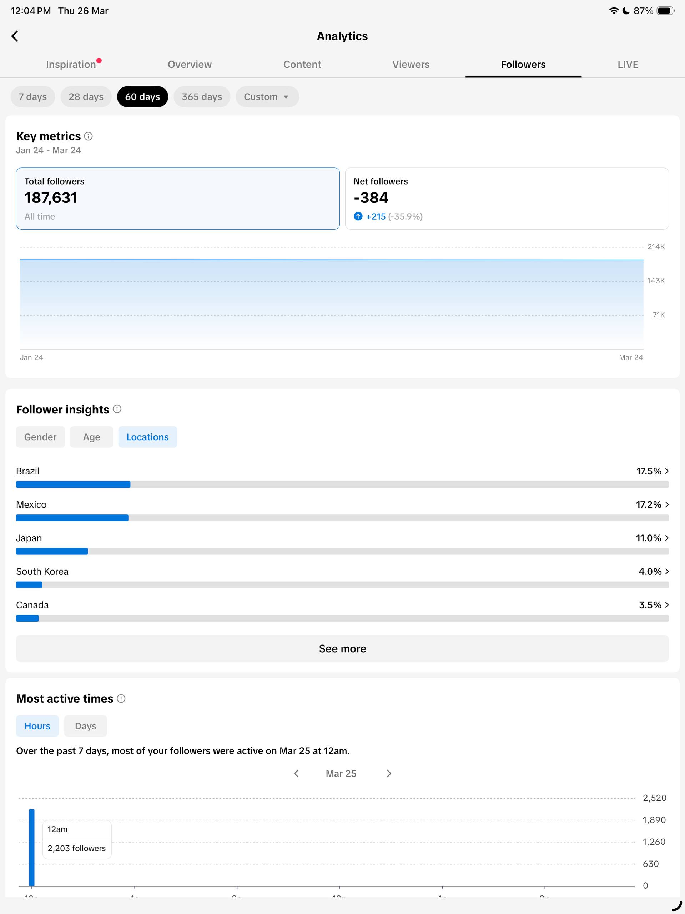
Task: Select the 365 days range
Action: tap(202, 97)
